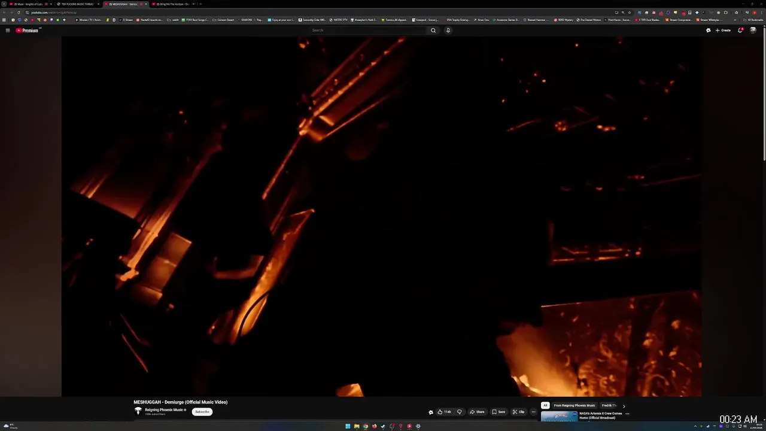Select the MESHUGGAH Demiurge tab

tap(126, 4)
